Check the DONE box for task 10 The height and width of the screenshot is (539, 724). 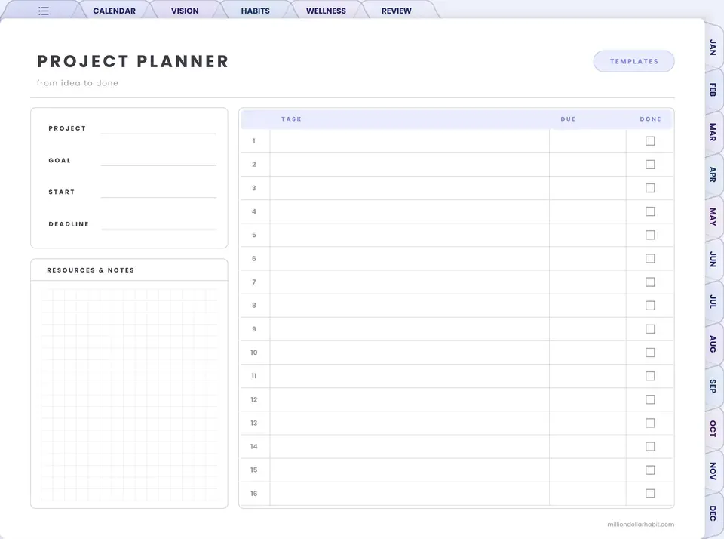(650, 353)
